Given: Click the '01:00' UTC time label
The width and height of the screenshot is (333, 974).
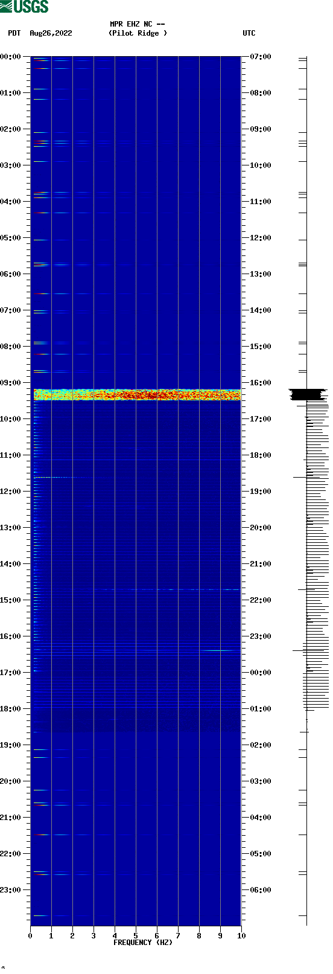Looking at the screenshot, I should (261, 709).
